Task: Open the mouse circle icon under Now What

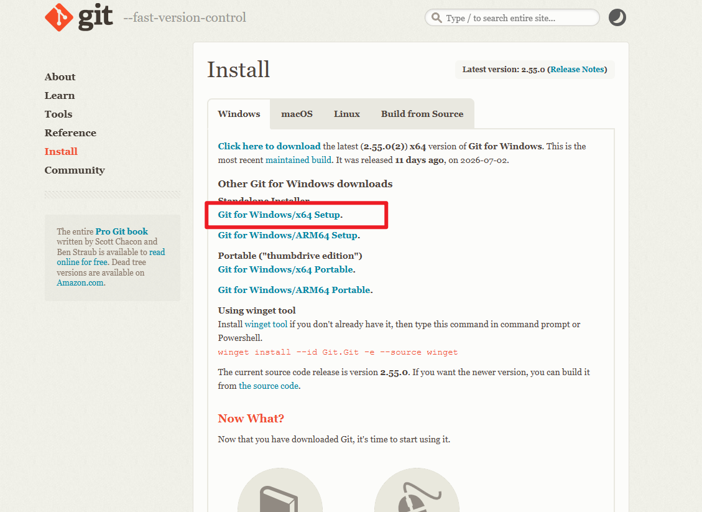Action: (x=417, y=490)
